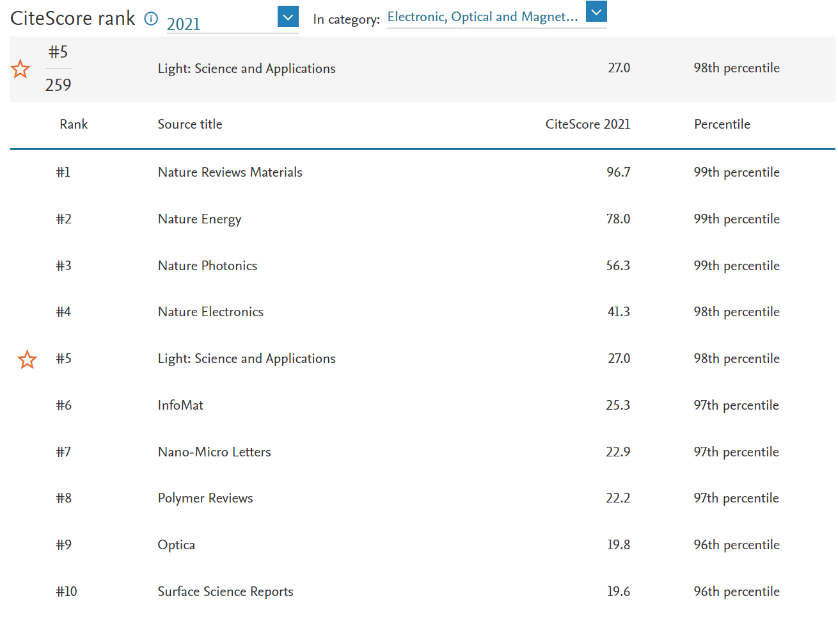Click the Percentile column header

click(x=722, y=124)
